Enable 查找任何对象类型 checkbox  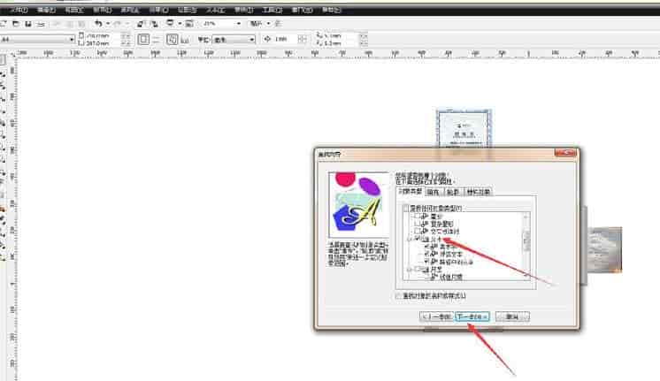coord(406,208)
